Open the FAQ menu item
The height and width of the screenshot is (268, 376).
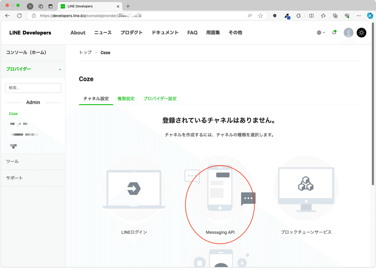[x=192, y=32]
